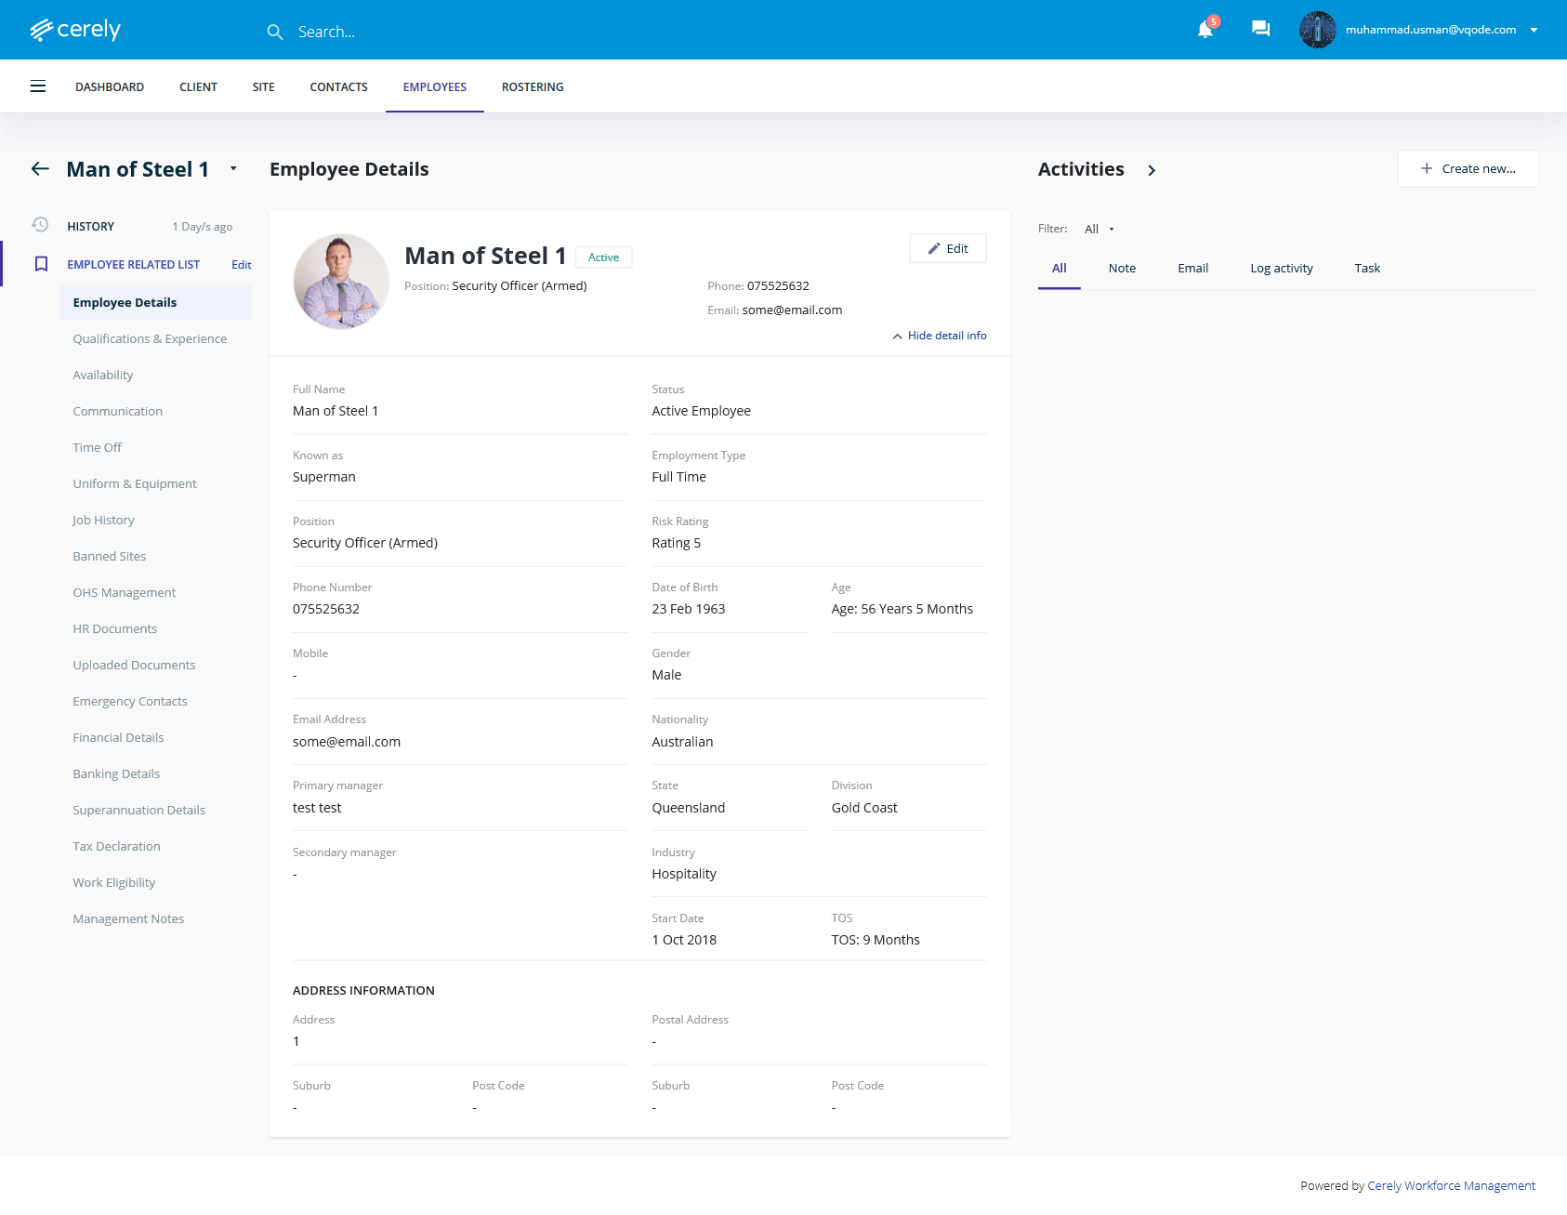Collapse details via Hide detail info
Viewport: 1567px width, 1215px height.
click(x=940, y=336)
